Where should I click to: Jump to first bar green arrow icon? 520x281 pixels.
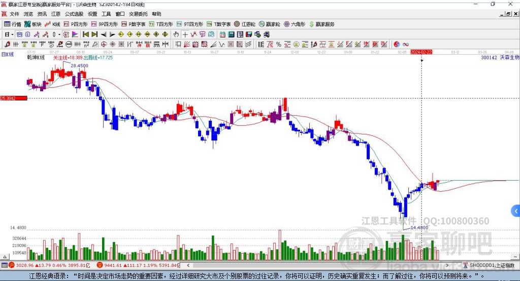[x=85, y=34]
